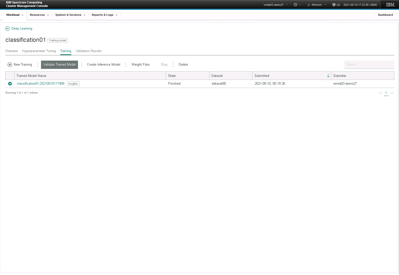Open the classification01-20210510171908 model link

coord(40,84)
